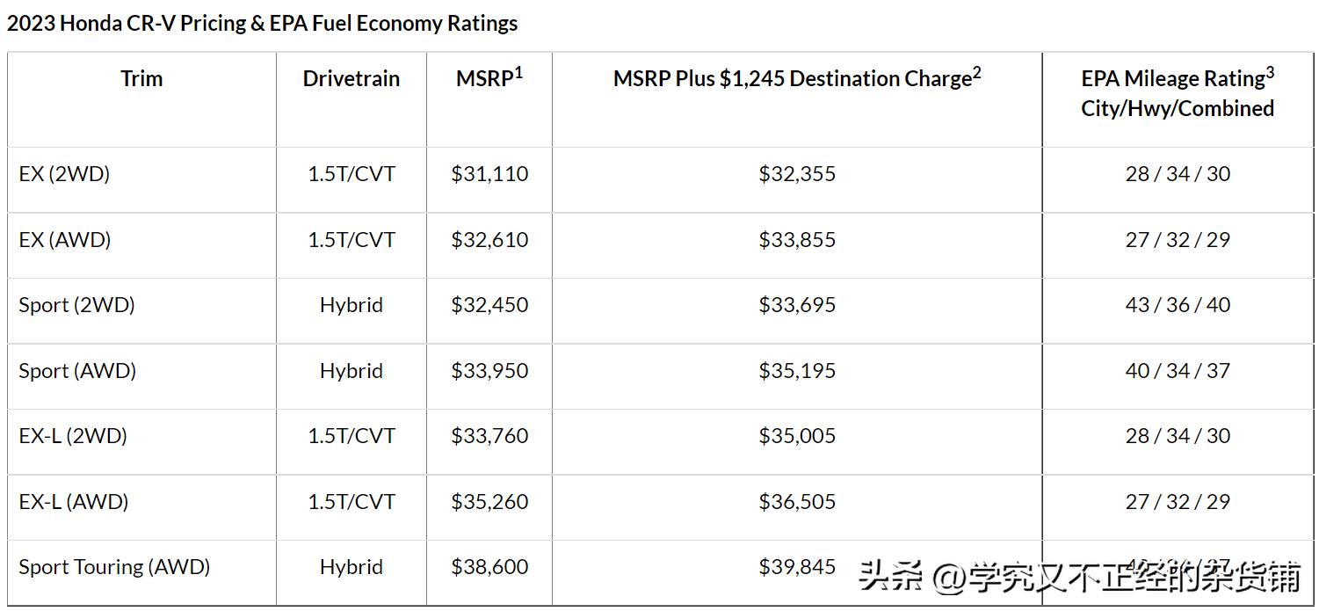Viewport: 1319px width, 611px height.
Task: Click the $31,110 MSRP value
Action: coord(489,174)
